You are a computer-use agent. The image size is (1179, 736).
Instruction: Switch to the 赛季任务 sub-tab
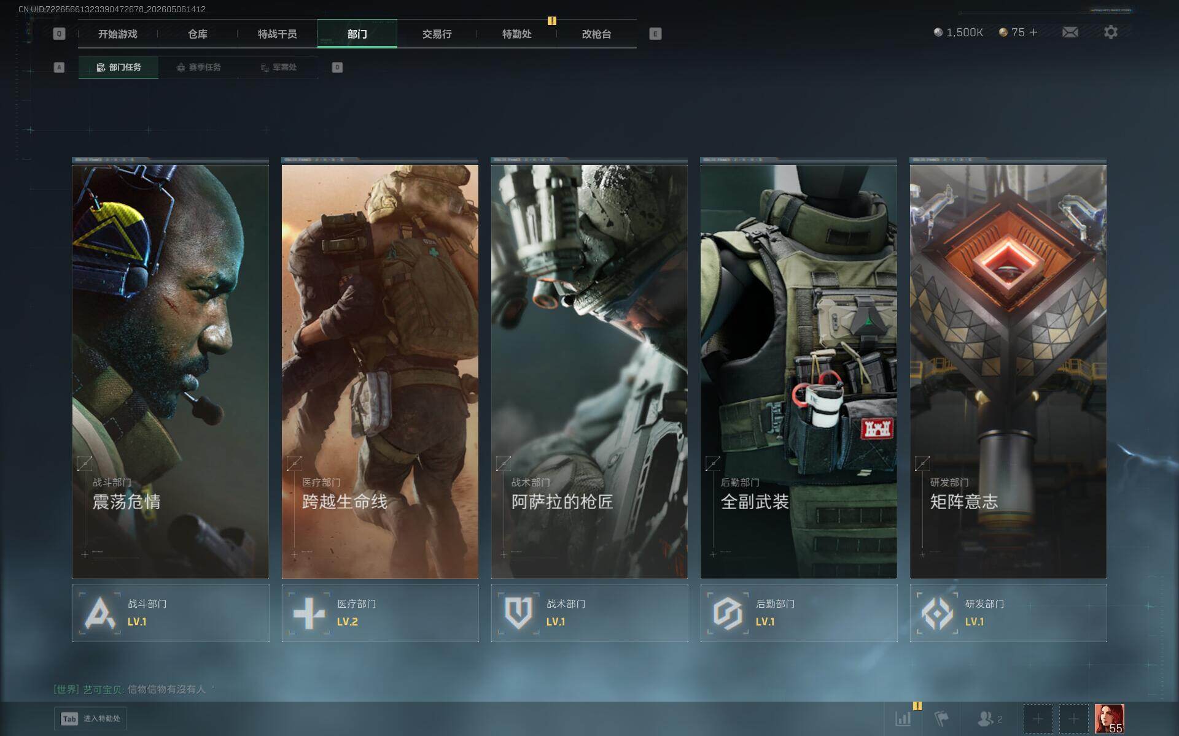tap(198, 67)
